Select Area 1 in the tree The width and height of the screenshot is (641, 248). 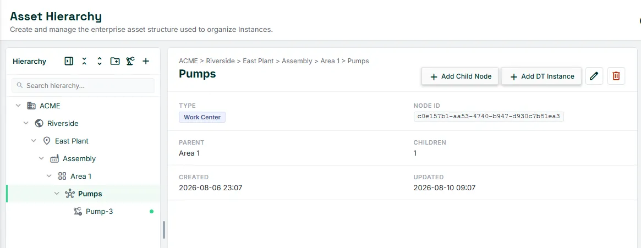(x=81, y=176)
